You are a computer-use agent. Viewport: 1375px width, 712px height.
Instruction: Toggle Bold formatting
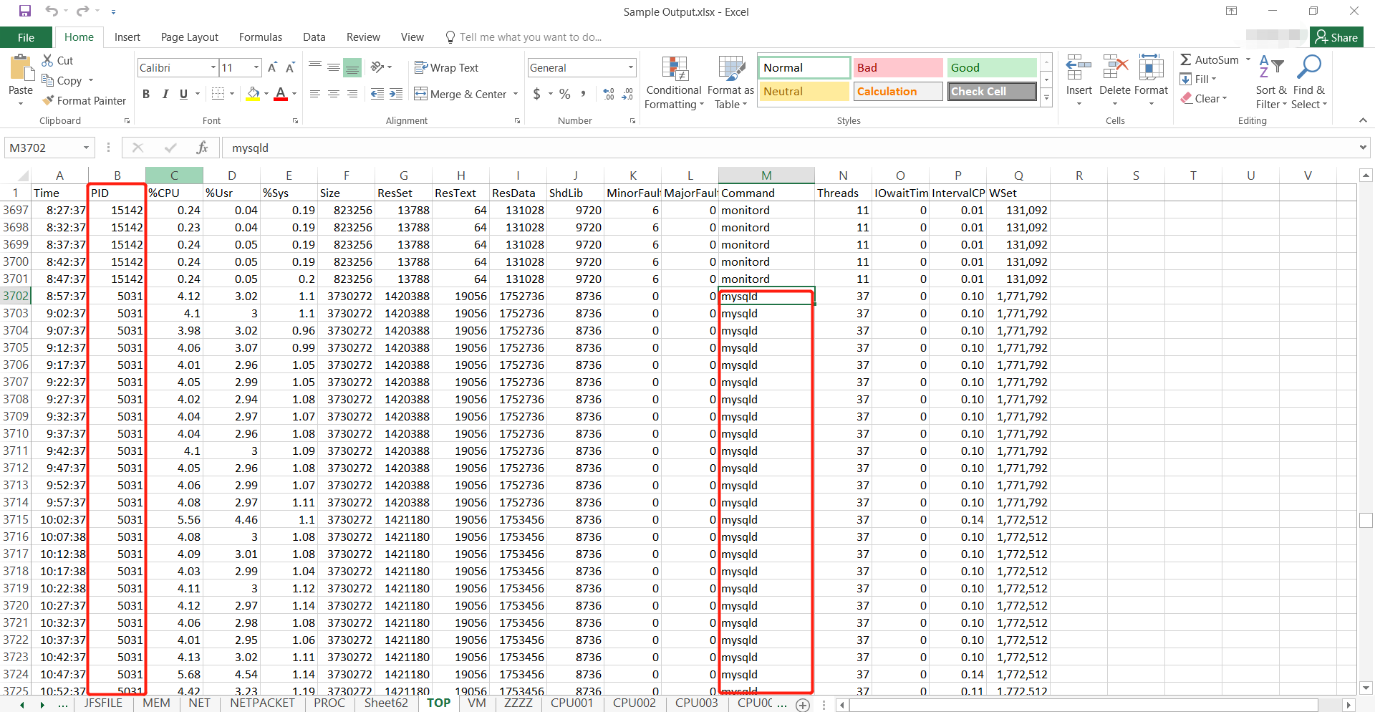pyautogui.click(x=146, y=94)
